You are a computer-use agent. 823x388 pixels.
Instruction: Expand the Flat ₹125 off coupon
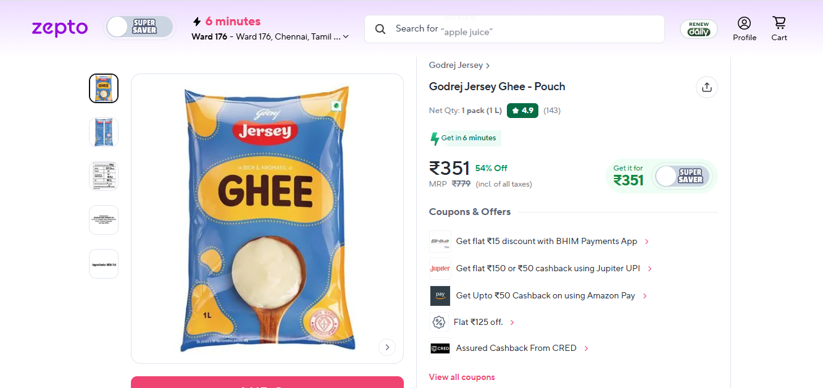[x=512, y=323]
